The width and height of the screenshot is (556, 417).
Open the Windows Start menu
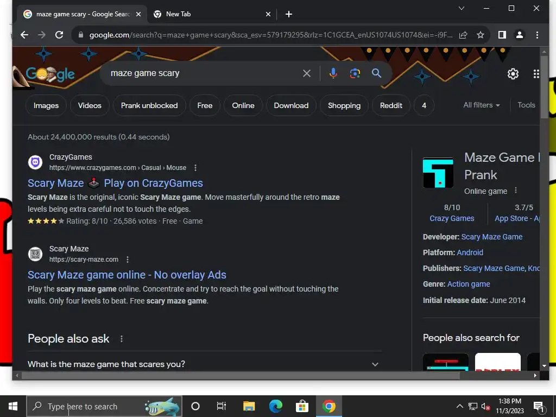(x=13, y=406)
